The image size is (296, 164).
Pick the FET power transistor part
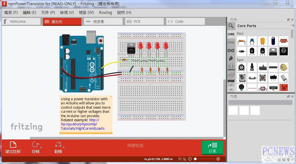[273, 51]
